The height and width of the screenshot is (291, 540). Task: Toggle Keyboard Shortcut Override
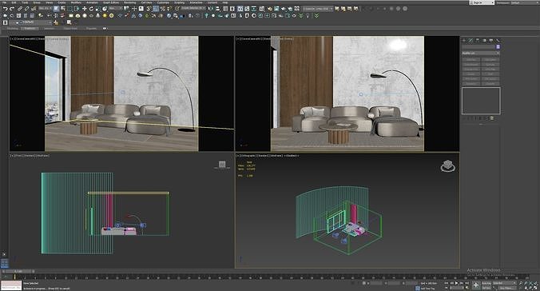[141, 9]
